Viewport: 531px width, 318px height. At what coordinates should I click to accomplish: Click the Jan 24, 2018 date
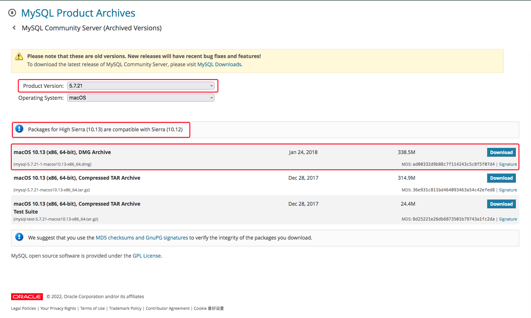(x=303, y=152)
